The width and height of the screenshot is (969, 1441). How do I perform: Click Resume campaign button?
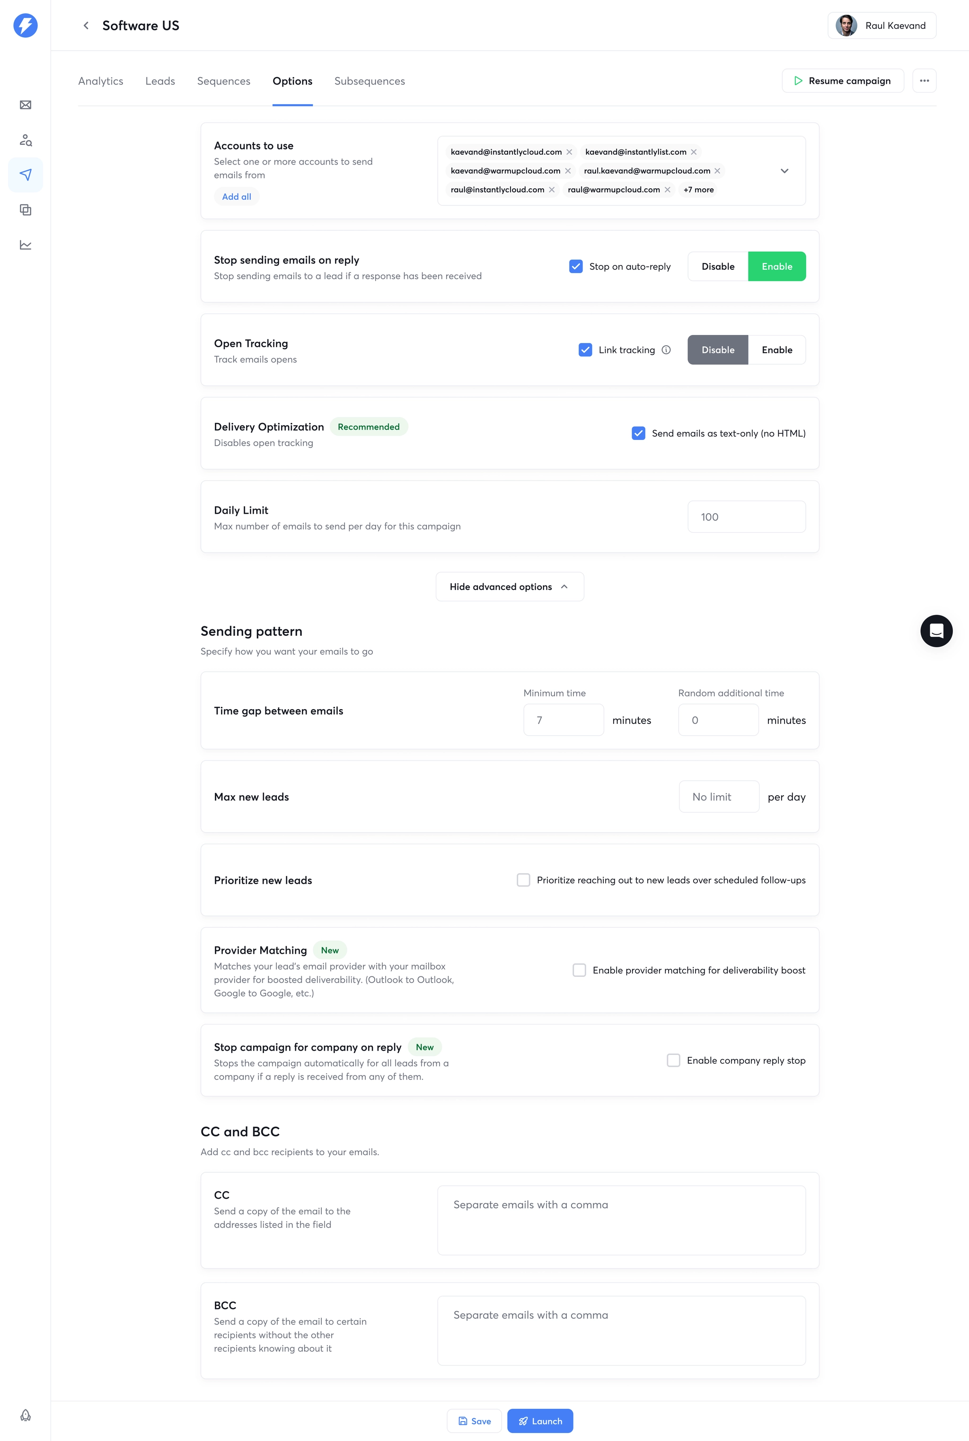pos(843,81)
